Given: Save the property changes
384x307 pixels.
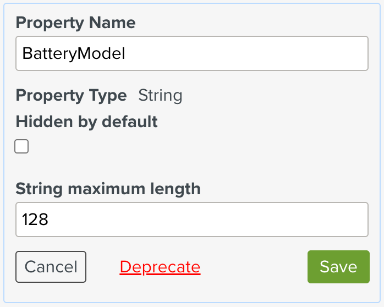Looking at the screenshot, I should pos(338,267).
